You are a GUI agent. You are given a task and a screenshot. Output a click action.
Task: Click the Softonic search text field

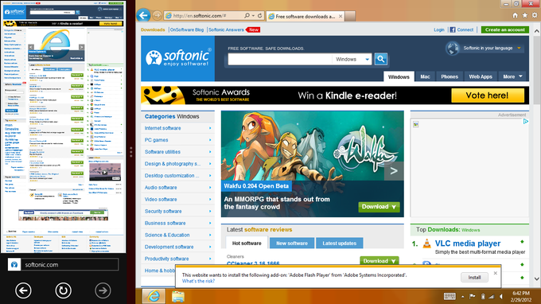click(280, 60)
